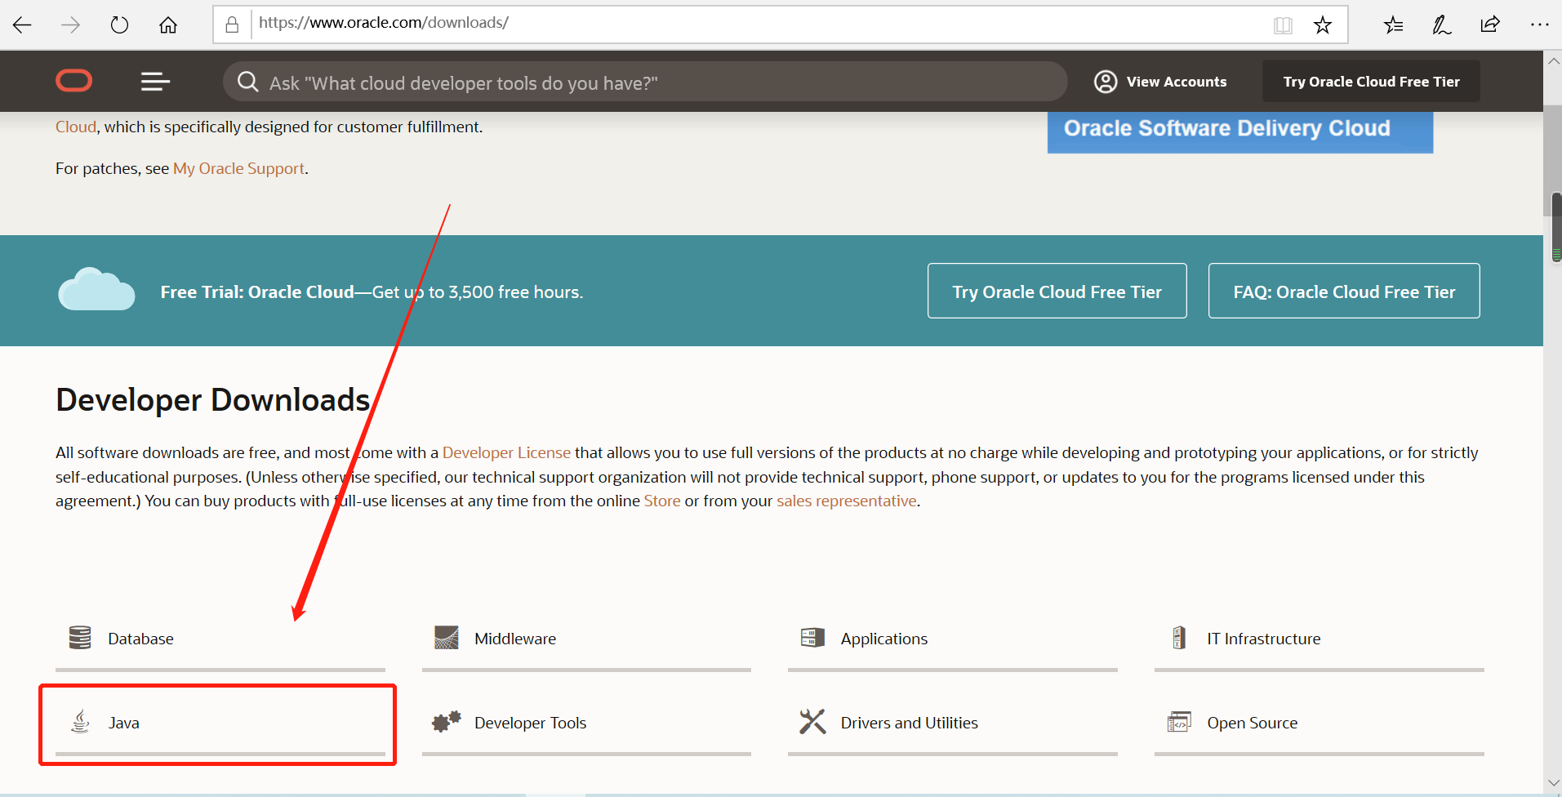The width and height of the screenshot is (1562, 797).
Task: Open the FAQ: Oracle Cloud Free Tier
Action: [x=1343, y=291]
